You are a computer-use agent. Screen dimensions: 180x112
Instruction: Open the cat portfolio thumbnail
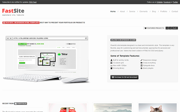[157, 108]
